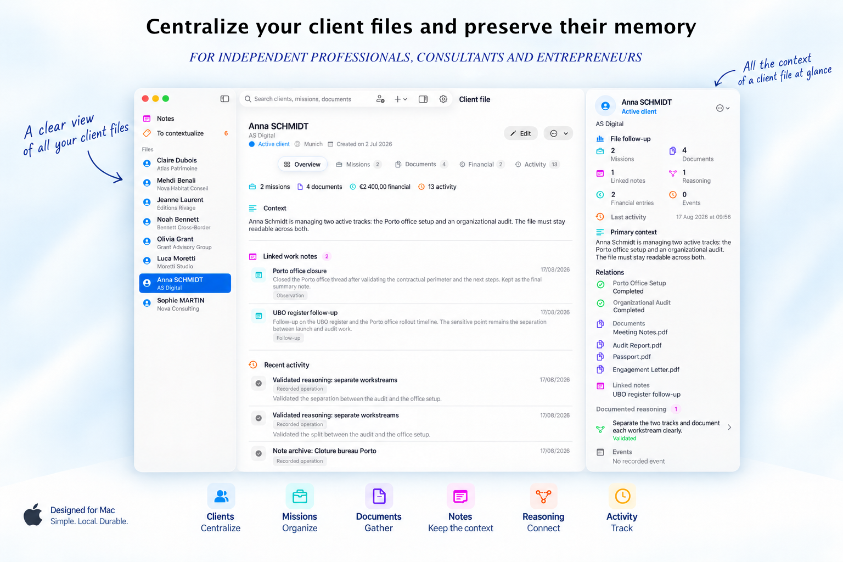
Task: Toggle check on first Validated reasoning activity
Action: click(258, 383)
